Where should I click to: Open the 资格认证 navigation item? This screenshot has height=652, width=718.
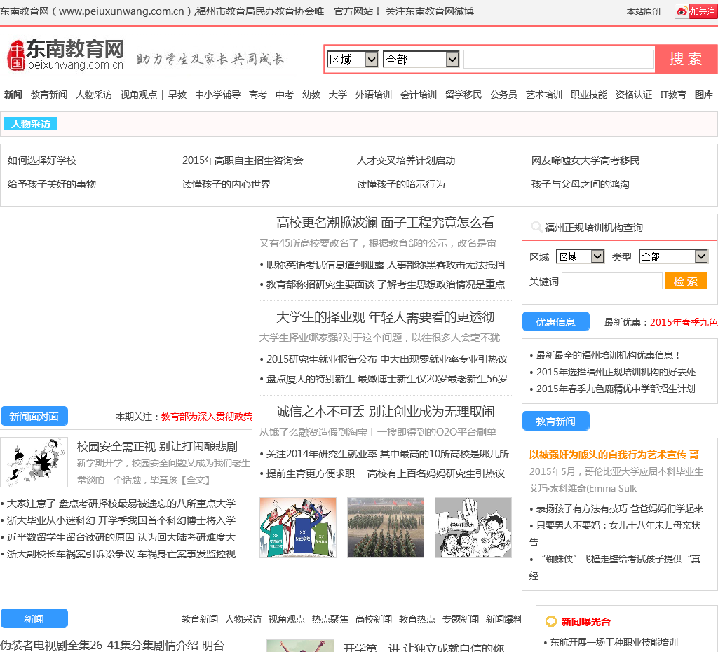[634, 95]
